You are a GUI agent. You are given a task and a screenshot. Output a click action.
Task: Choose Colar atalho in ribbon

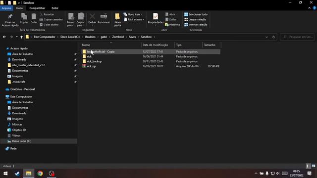click(x=49, y=25)
